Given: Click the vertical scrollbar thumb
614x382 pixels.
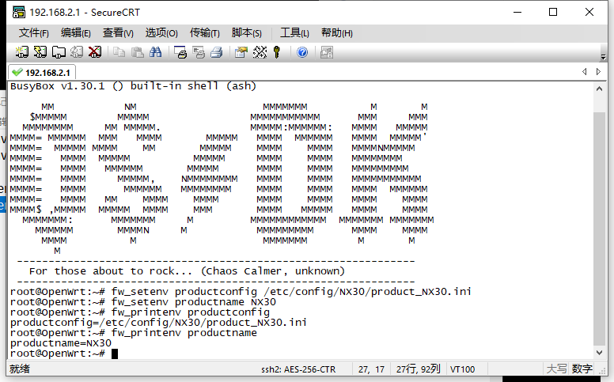Looking at the screenshot, I should tap(599, 229).
